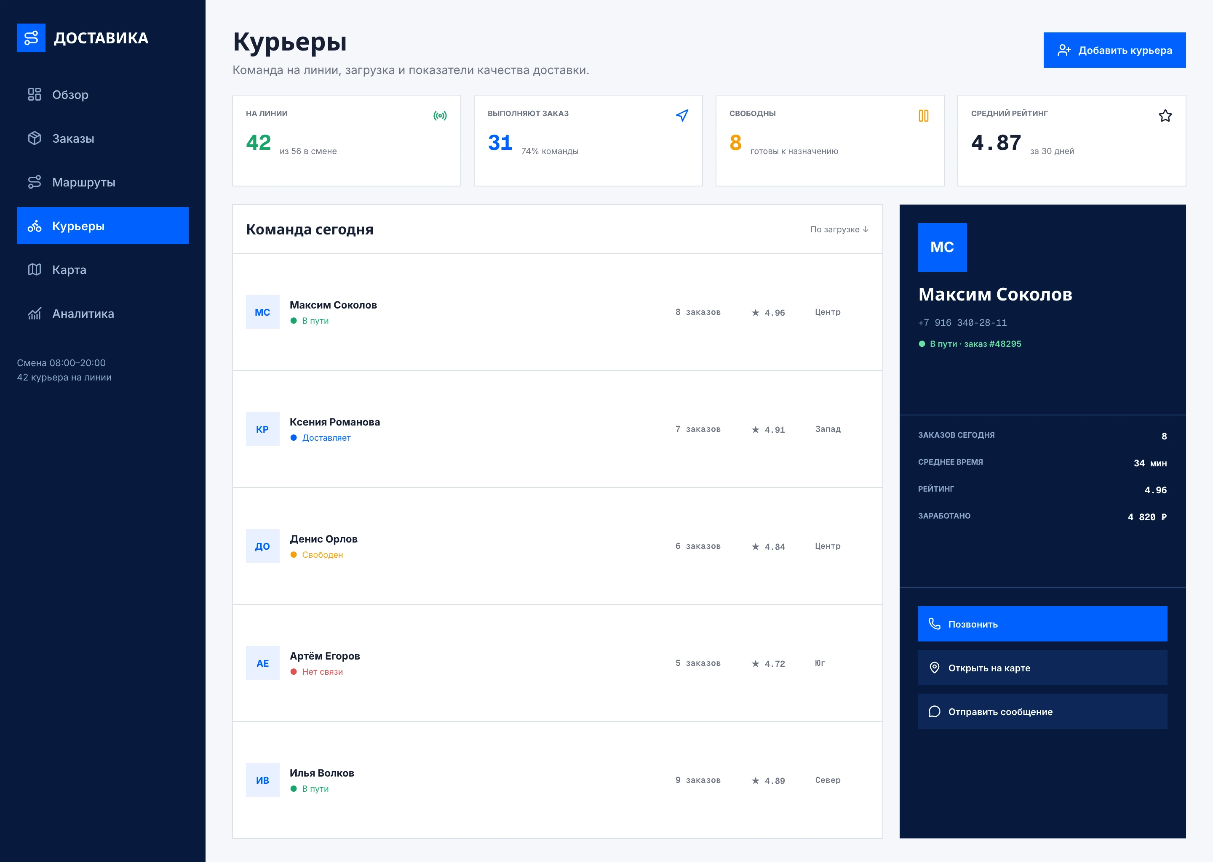Click the Север zone in Илья Волков row
The width and height of the screenshot is (1213, 862).
[x=828, y=780]
